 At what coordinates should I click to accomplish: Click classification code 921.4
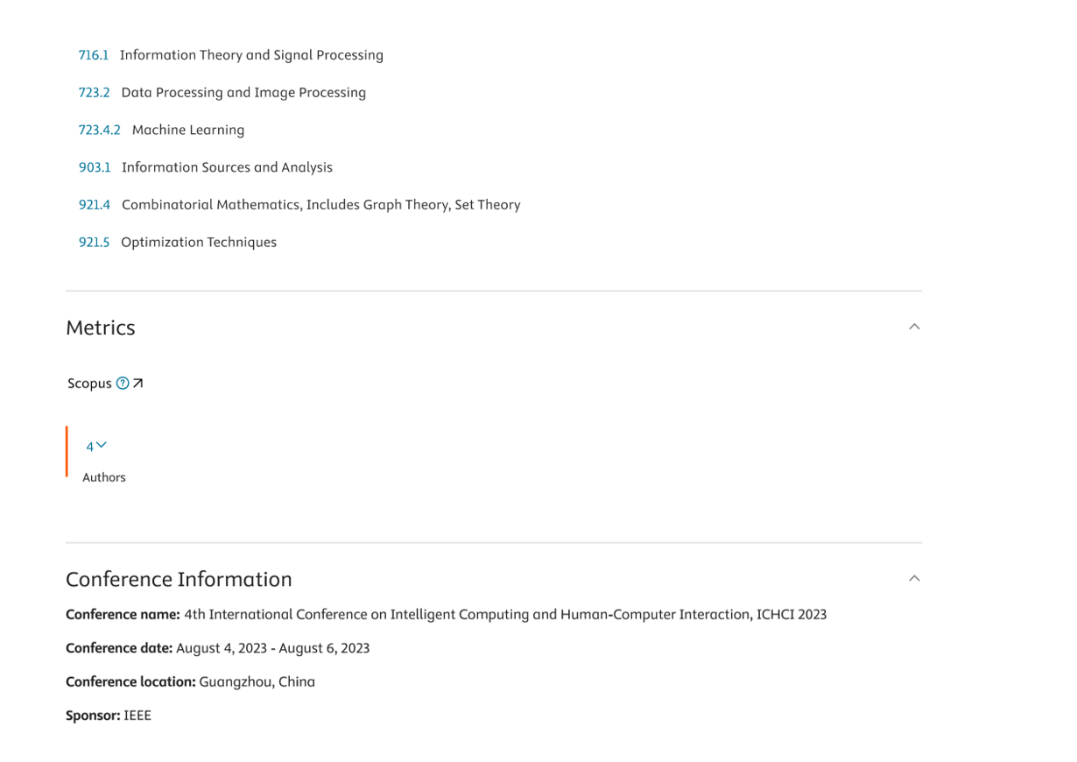pos(95,205)
